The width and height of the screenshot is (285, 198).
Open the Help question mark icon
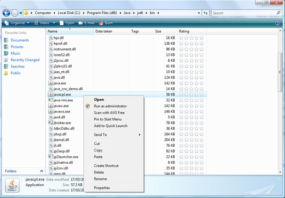click(x=277, y=23)
